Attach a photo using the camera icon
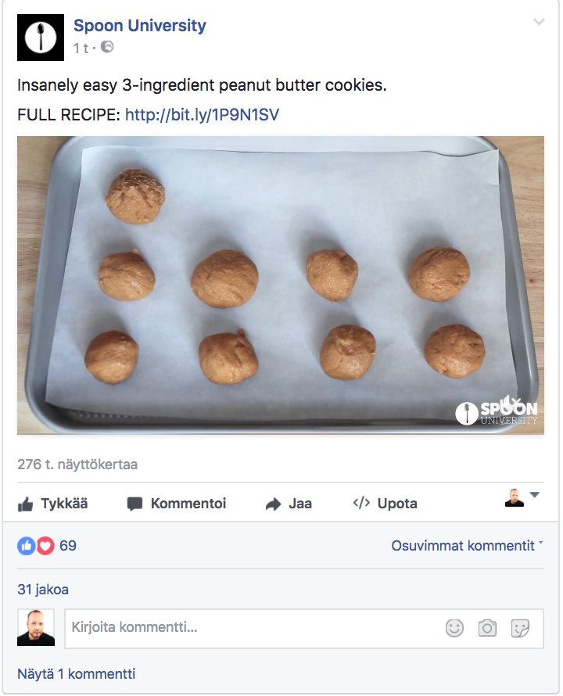563x696 pixels. (487, 628)
